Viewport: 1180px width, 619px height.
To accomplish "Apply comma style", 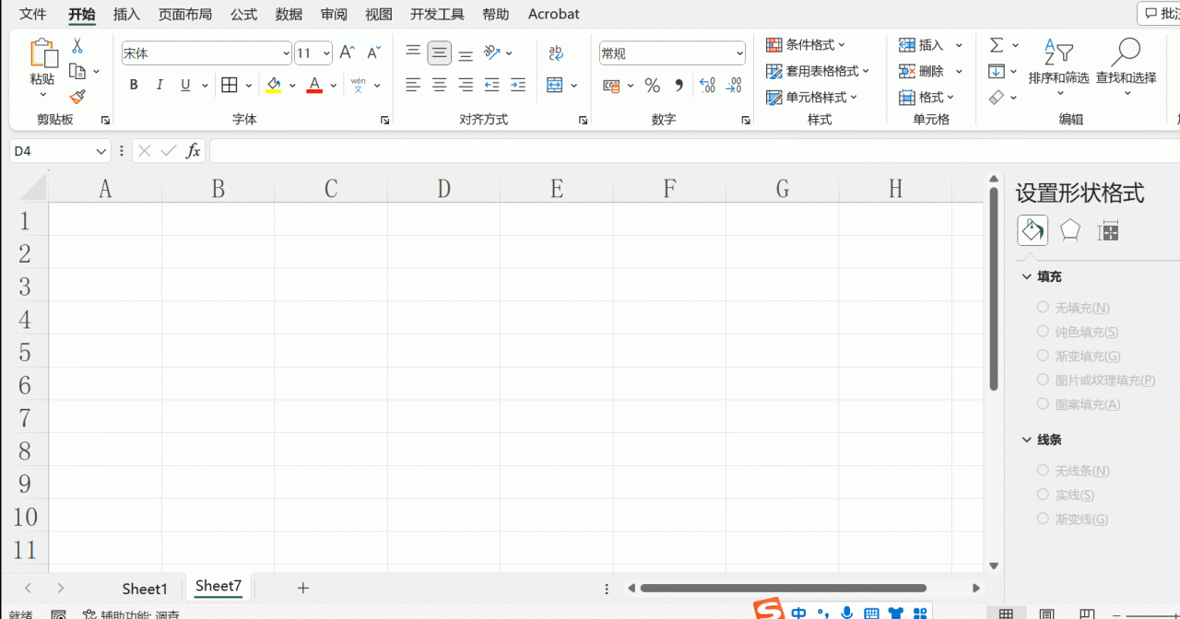I will pyautogui.click(x=679, y=86).
